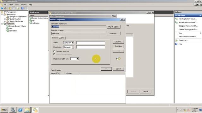202x113 pixels.
Task: Click replication group icon in center list
Action: coord(31,23)
